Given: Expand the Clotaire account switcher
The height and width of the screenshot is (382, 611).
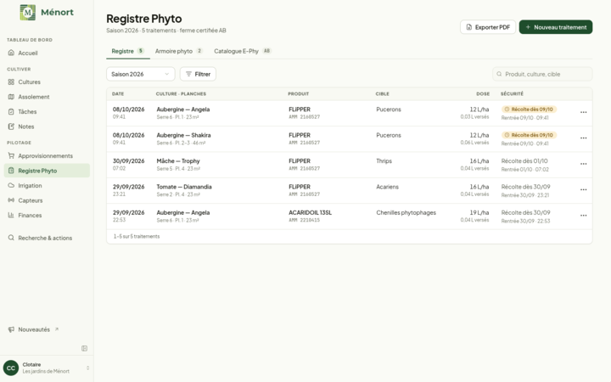Looking at the screenshot, I should (x=87, y=368).
